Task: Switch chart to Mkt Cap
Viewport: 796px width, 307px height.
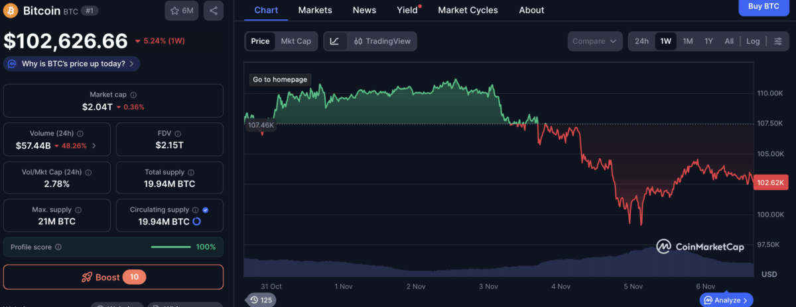Action: pyautogui.click(x=296, y=41)
